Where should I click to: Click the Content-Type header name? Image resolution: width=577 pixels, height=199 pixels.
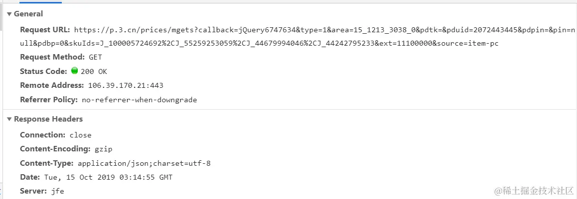pyautogui.click(x=46, y=163)
